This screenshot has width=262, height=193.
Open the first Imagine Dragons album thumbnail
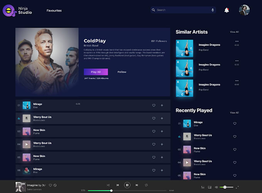click(x=185, y=48)
